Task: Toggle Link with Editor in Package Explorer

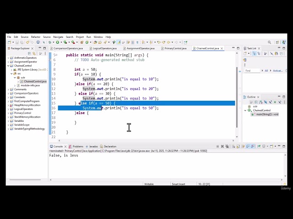Action: (34, 54)
